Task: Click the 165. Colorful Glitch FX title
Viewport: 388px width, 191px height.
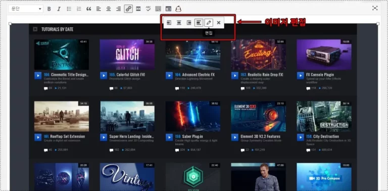Action: pyautogui.click(x=127, y=74)
